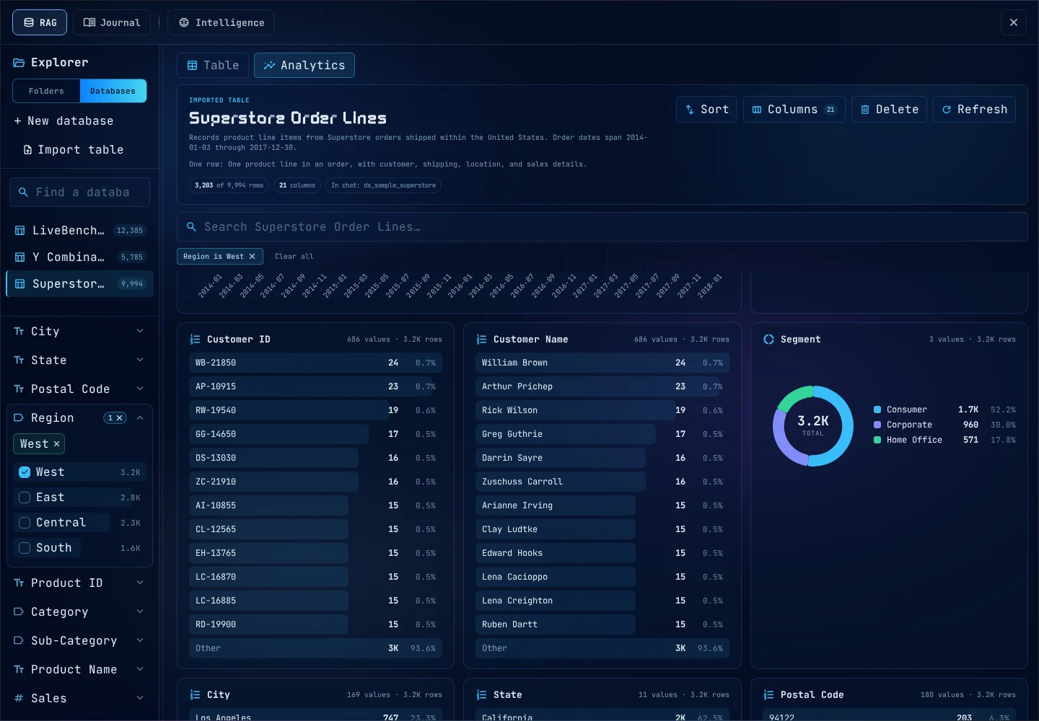Click the Explorer folder icon
Image resolution: width=1039 pixels, height=721 pixels.
pos(19,63)
